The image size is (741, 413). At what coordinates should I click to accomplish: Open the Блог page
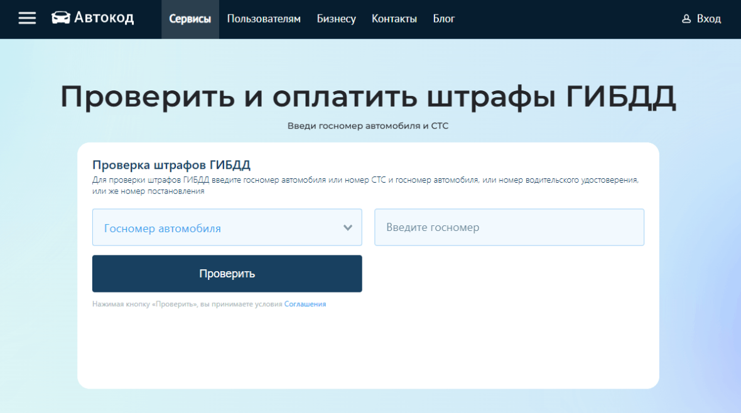[x=444, y=19]
